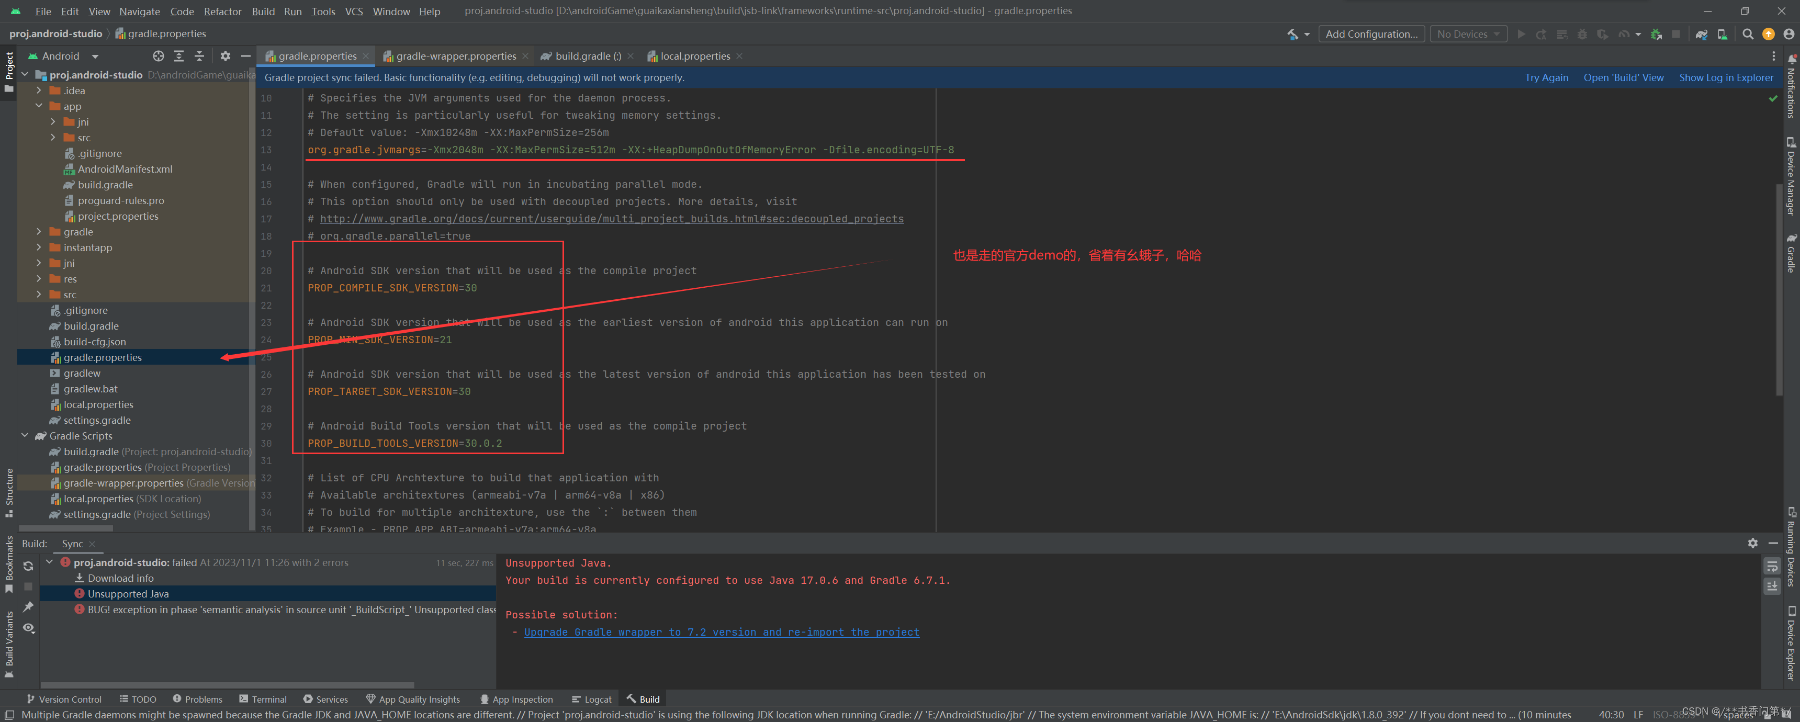Toggle soft-wrap in build output
The height and width of the screenshot is (722, 1800).
tap(1771, 566)
